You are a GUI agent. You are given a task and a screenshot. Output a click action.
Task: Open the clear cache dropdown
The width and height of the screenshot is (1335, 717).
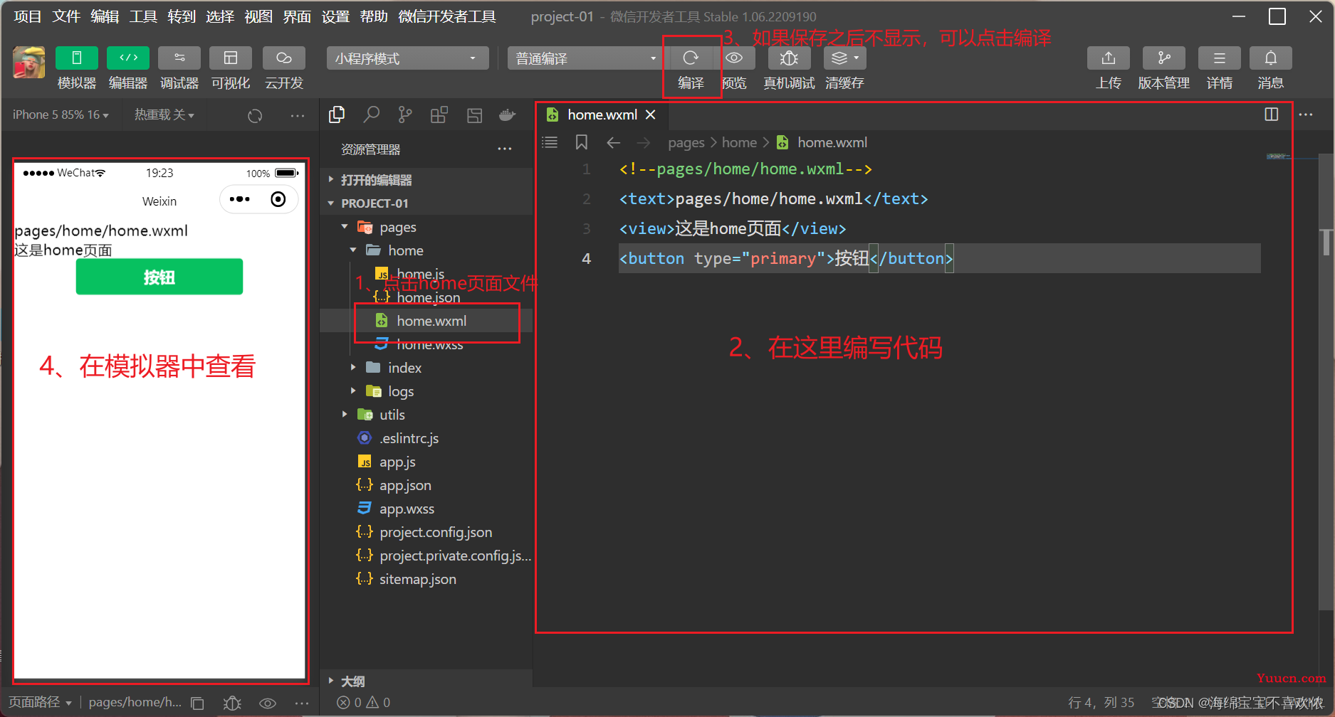pos(845,58)
